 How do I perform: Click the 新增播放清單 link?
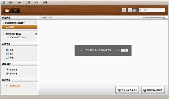point(15,86)
